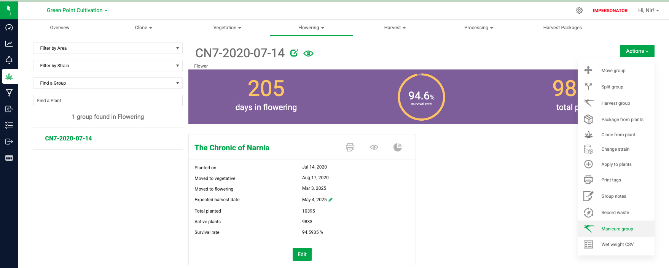Open notifications bell in left sidebar

[9, 60]
